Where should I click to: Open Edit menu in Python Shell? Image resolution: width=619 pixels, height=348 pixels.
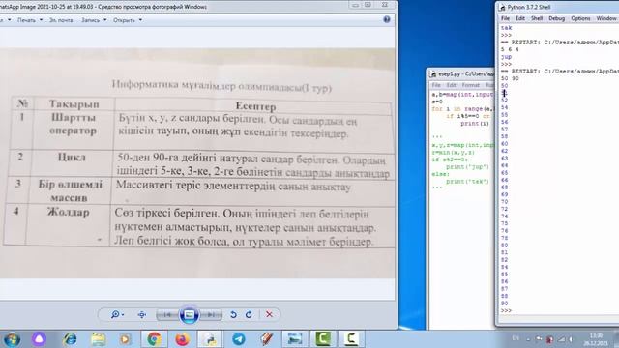[x=520, y=18]
